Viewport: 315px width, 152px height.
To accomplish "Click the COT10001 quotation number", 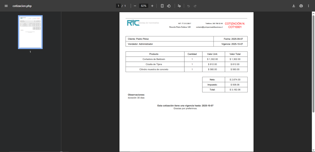I will click(235, 27).
